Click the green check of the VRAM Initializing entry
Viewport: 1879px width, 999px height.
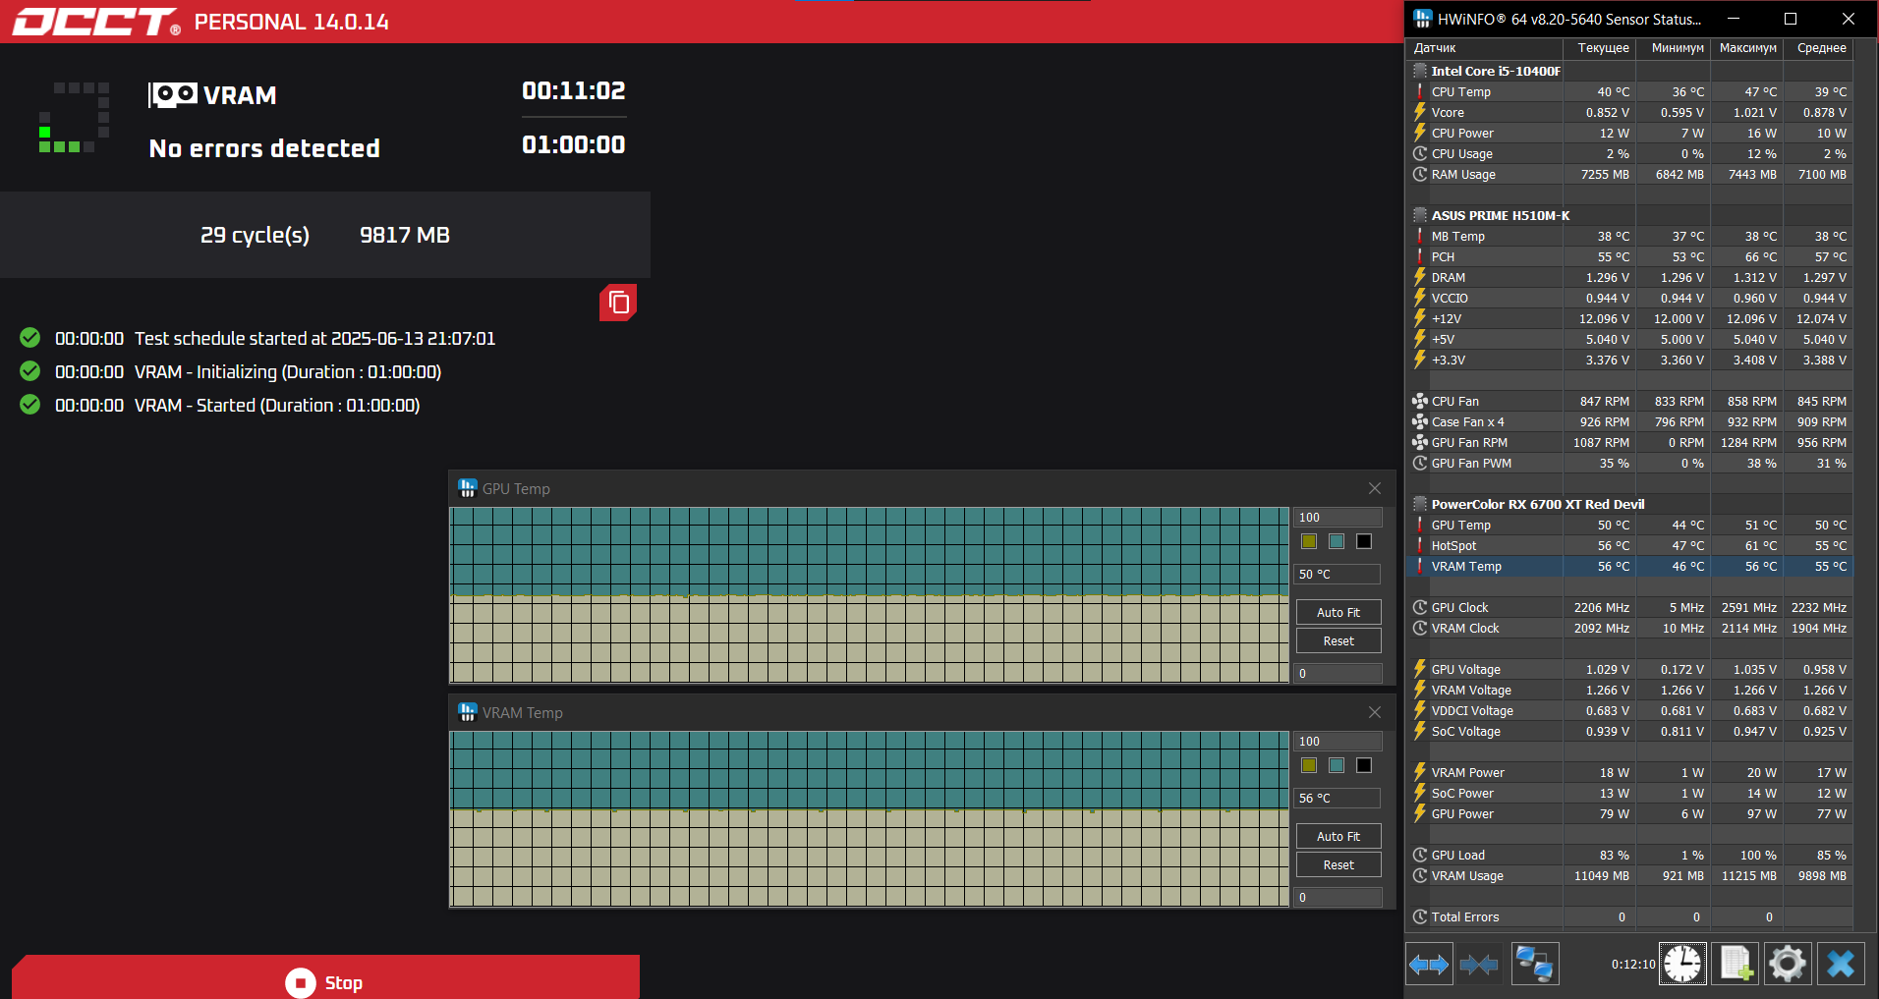coord(30,371)
